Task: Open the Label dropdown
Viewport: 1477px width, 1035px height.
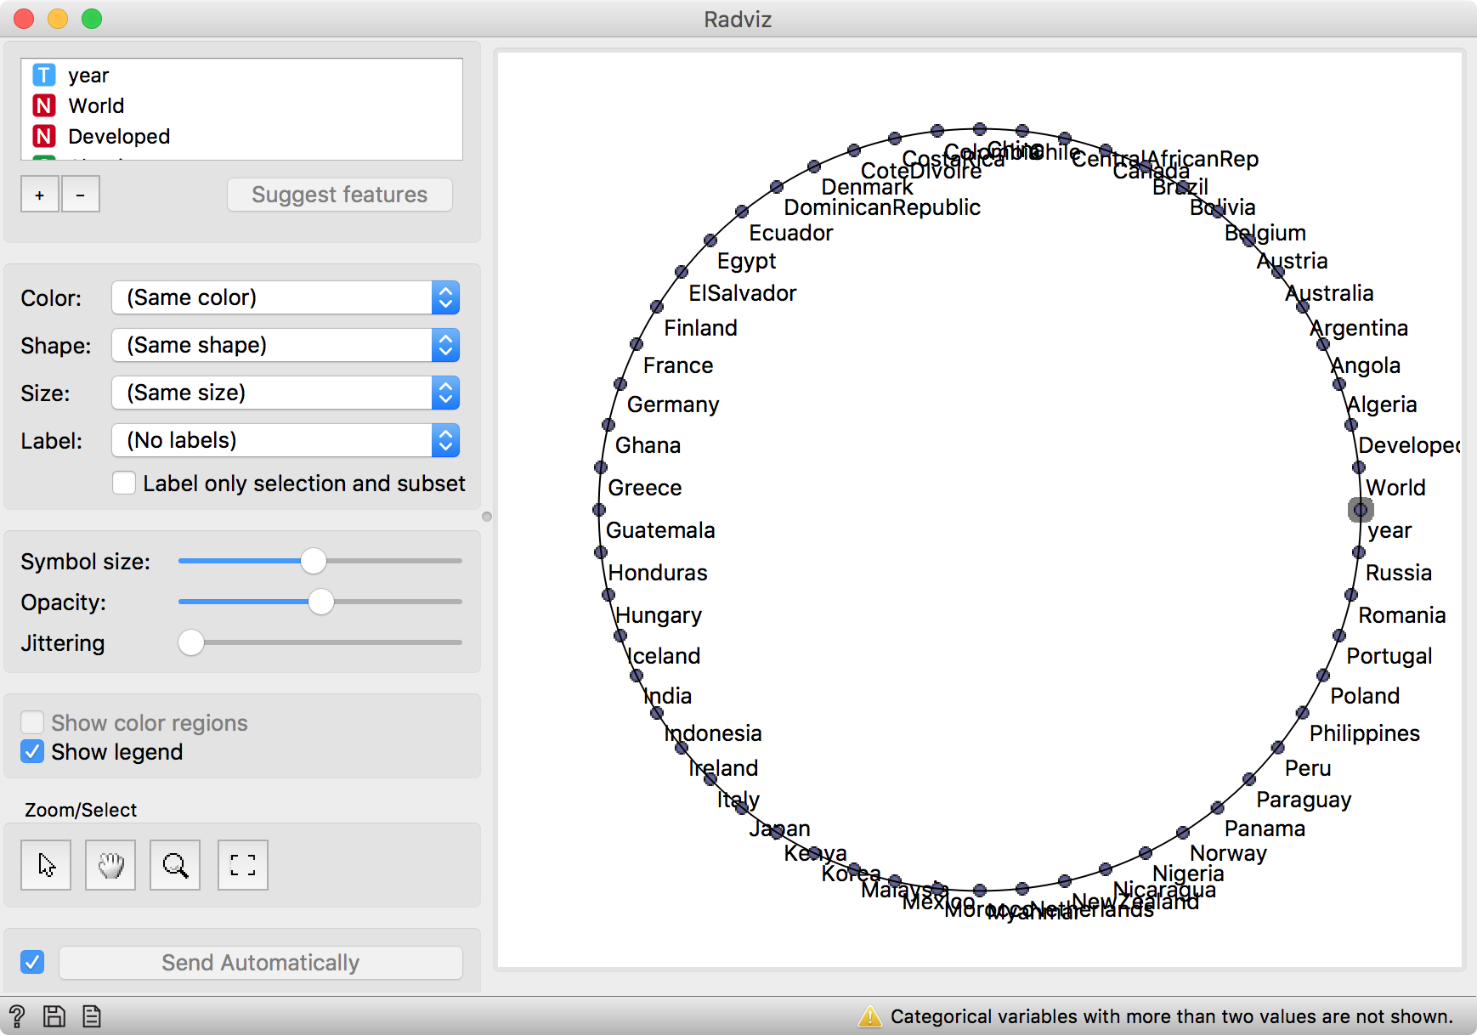Action: [286, 441]
